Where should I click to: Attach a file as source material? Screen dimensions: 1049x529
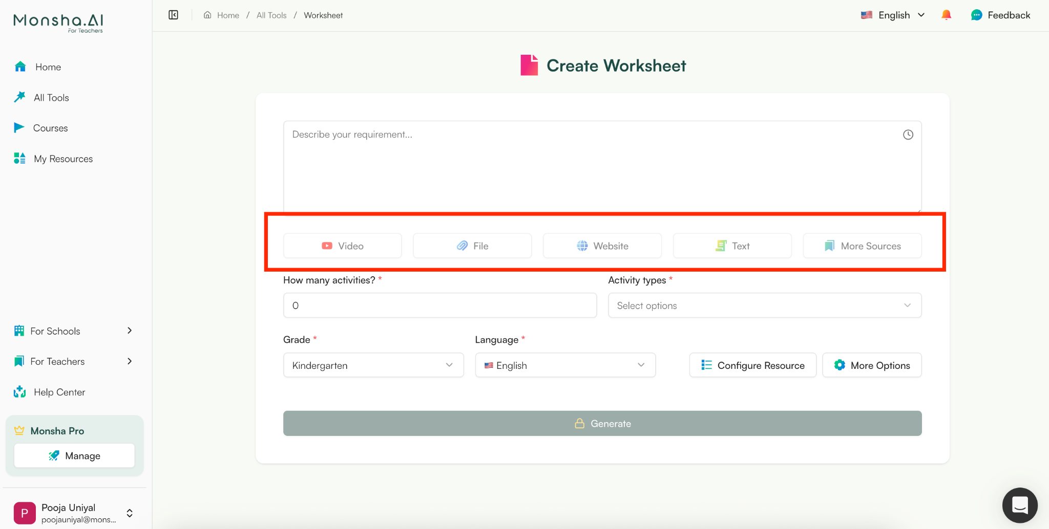tap(472, 246)
